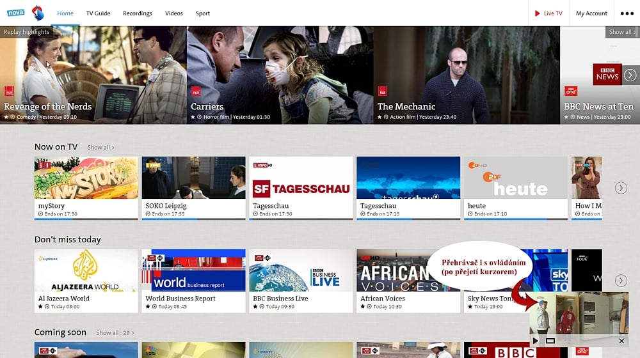This screenshot has height=358, width=640.
Task: Open the Sport tab
Action: pos(203,13)
